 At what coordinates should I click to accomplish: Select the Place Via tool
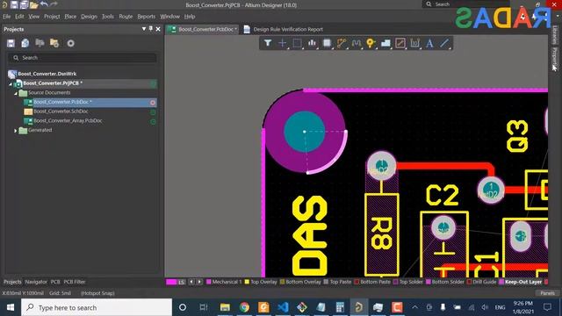click(371, 43)
